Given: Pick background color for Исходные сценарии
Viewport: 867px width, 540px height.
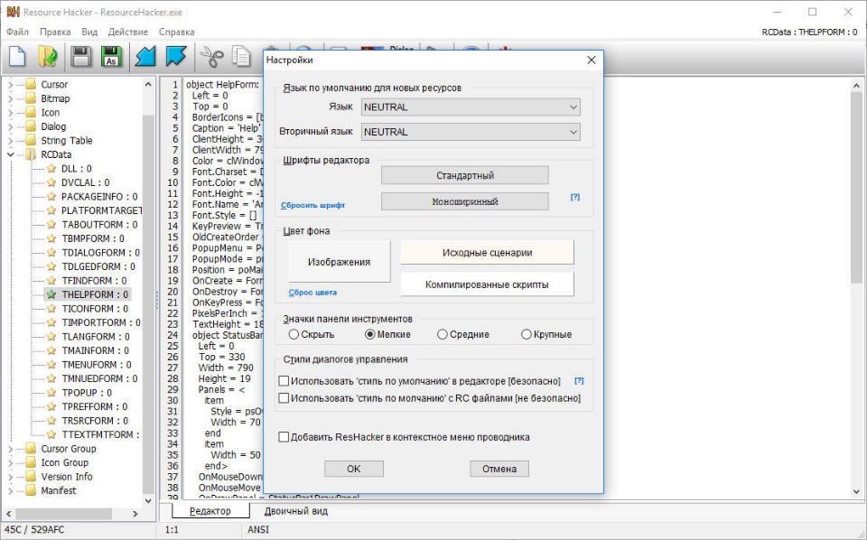Looking at the screenshot, I should [487, 253].
